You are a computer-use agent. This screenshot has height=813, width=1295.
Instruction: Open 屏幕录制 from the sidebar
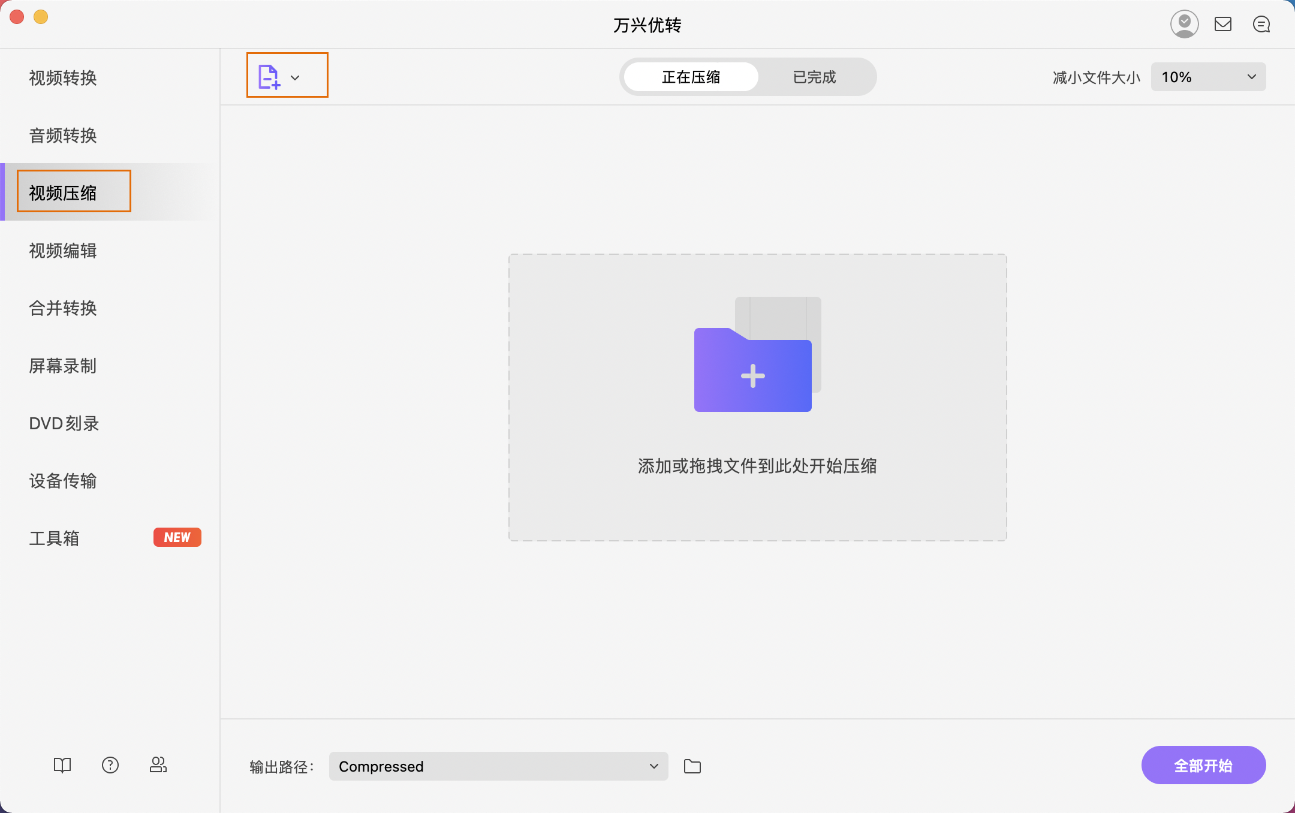coord(62,366)
